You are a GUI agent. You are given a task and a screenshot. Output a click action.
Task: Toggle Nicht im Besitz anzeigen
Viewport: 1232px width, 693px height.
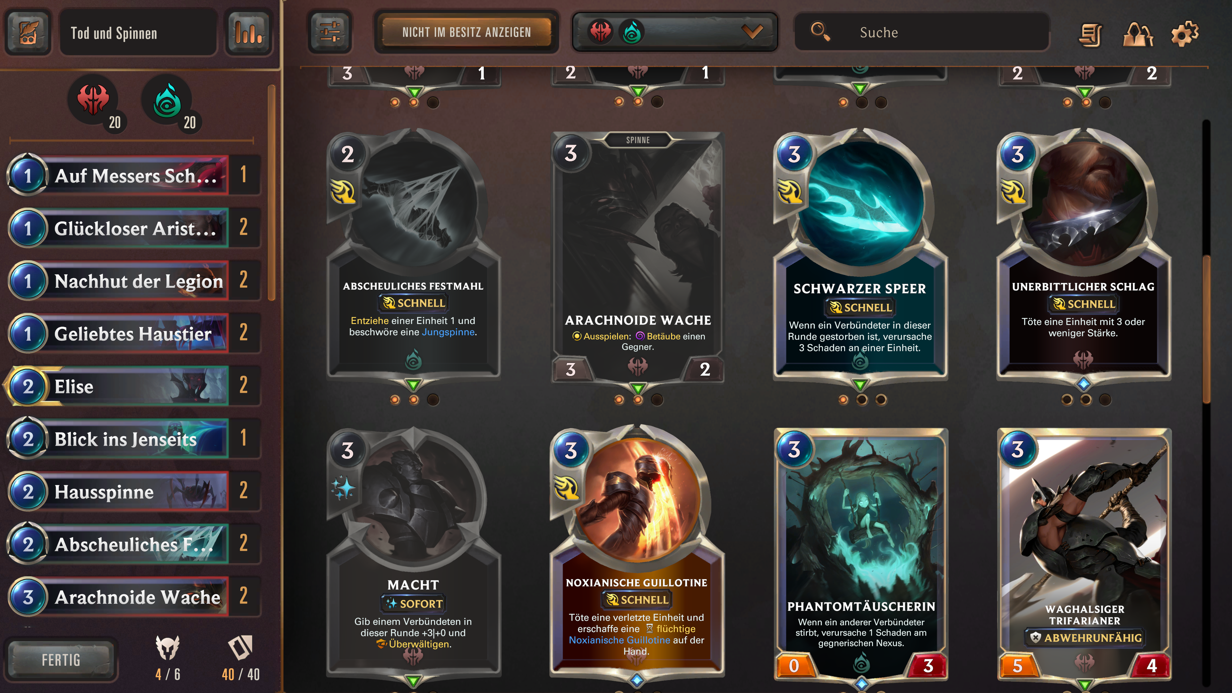coord(466,32)
